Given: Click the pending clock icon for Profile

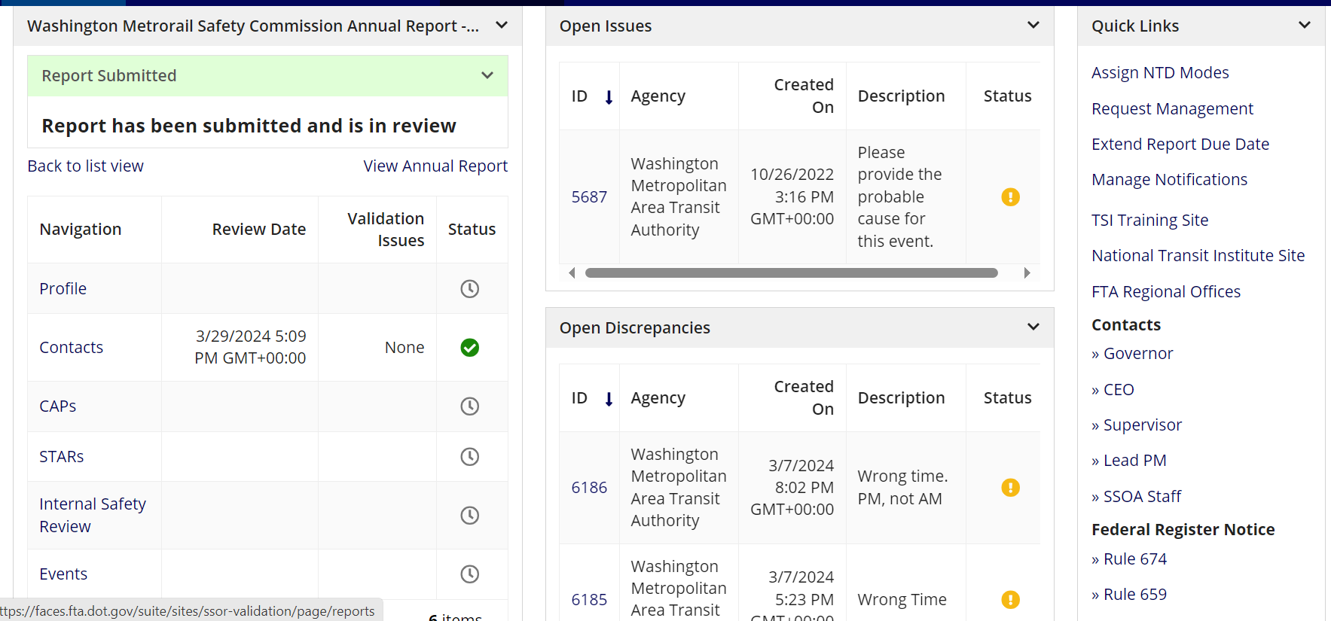Looking at the screenshot, I should coord(469,289).
